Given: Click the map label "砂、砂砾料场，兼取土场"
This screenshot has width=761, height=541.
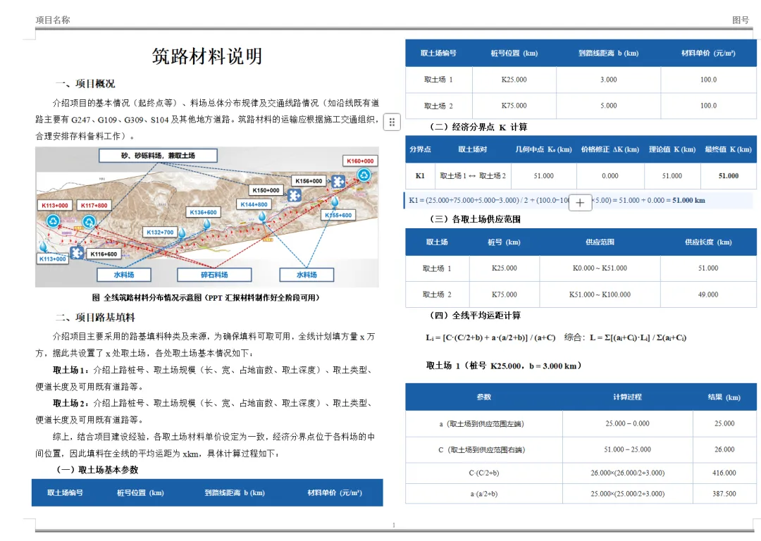Looking at the screenshot, I should tap(159, 156).
